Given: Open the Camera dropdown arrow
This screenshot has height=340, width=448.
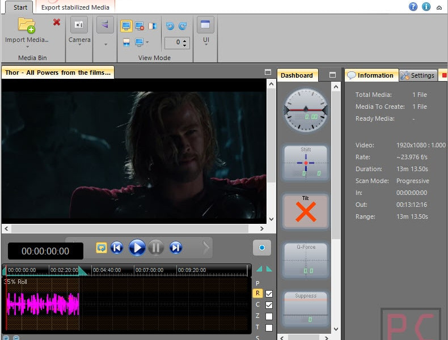Looking at the screenshot, I should (79, 45).
